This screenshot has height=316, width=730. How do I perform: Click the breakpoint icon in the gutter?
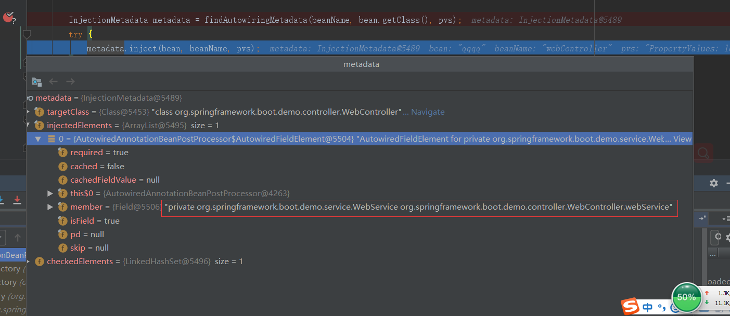pos(8,17)
